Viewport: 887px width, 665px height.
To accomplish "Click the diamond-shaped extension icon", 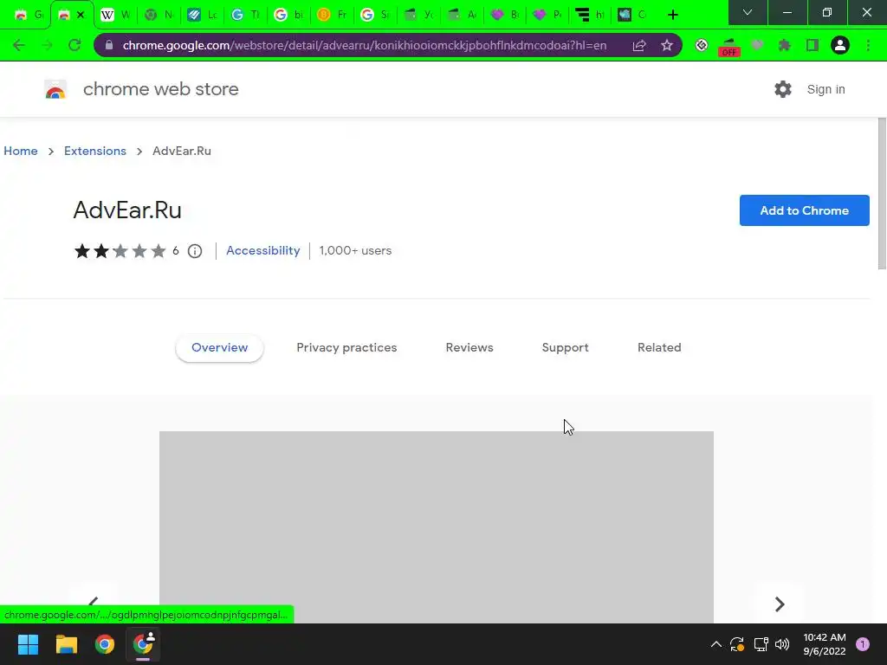I will 702,45.
